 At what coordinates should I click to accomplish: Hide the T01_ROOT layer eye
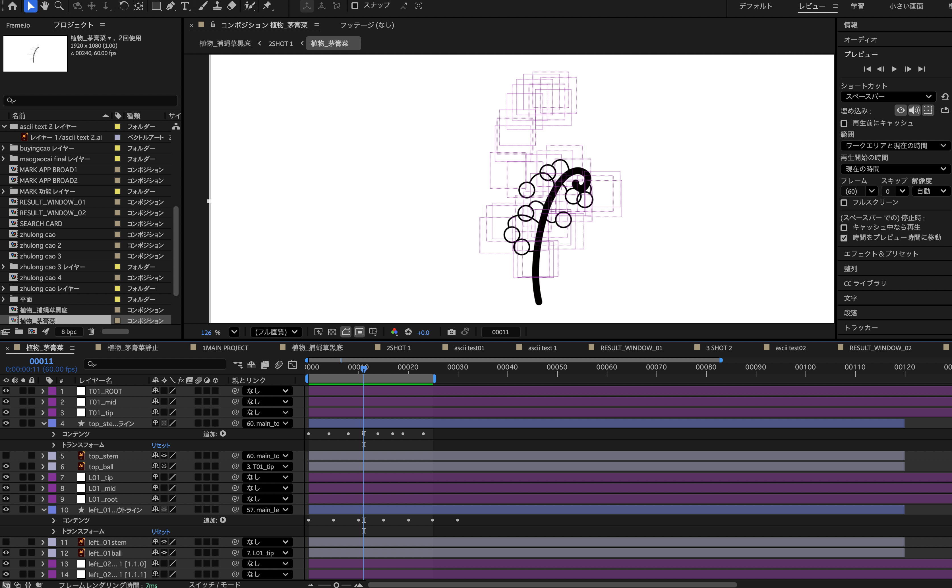pyautogui.click(x=6, y=391)
